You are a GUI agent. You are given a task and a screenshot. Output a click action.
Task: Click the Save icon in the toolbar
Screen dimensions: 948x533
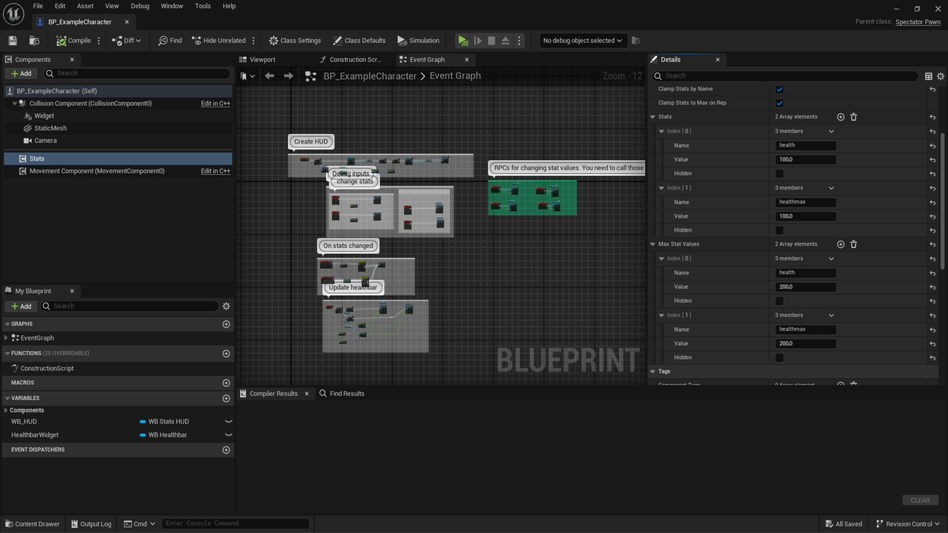pos(12,41)
